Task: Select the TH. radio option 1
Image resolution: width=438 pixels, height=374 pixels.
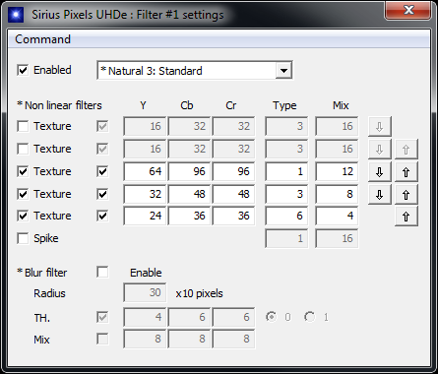Action: tap(309, 317)
